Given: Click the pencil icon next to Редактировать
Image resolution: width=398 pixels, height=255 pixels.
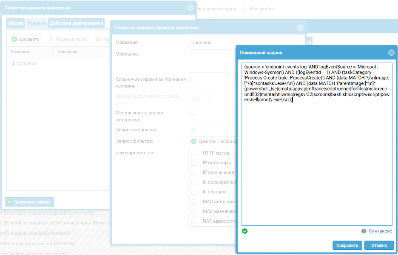Looking at the screenshot, I should pos(51,39).
